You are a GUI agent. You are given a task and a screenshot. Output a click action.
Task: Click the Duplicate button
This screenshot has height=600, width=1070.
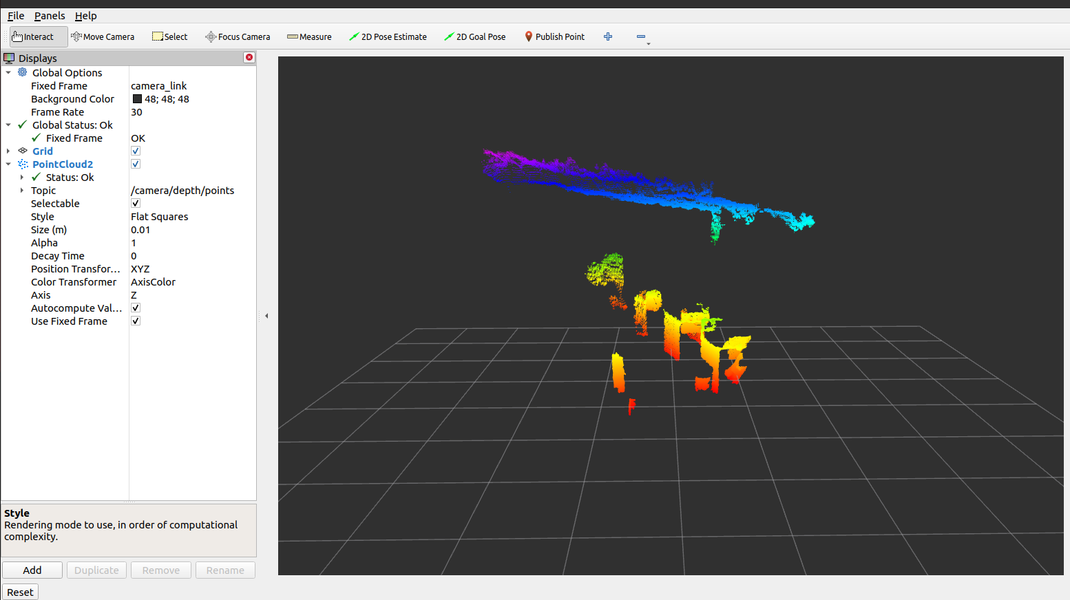point(96,570)
